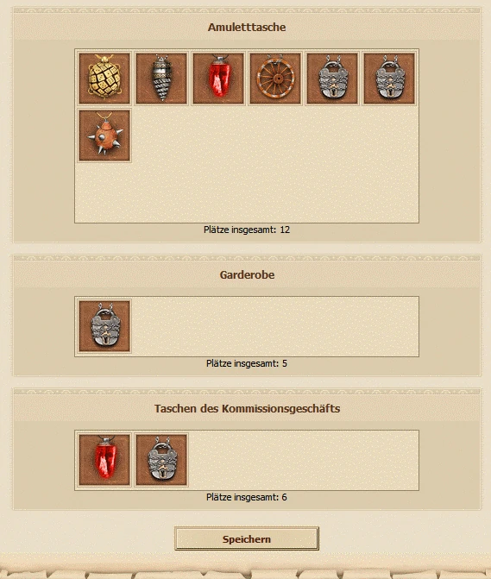Pick the red crystal in Kommissionsgeschäft bags
The image size is (491, 579).
pyautogui.click(x=104, y=460)
